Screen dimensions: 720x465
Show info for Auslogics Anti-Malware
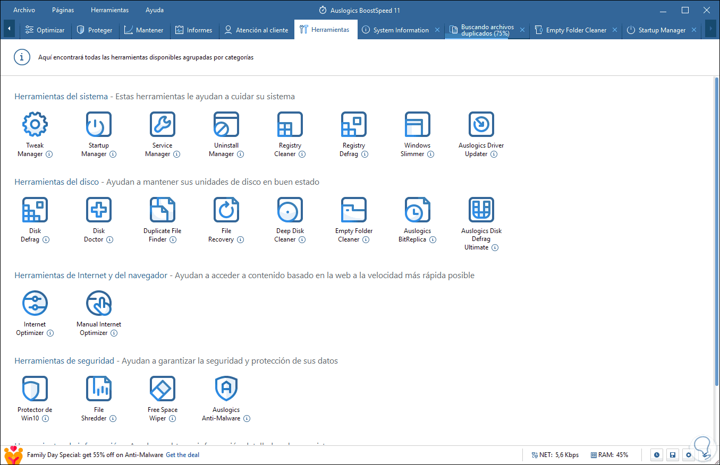(x=247, y=419)
